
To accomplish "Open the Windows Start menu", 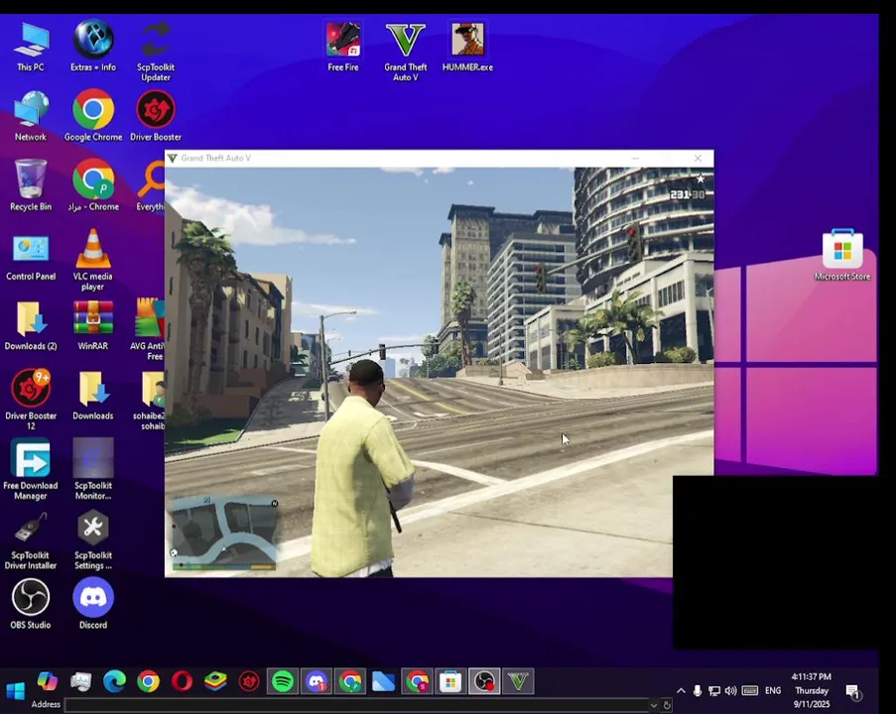I will [x=16, y=689].
